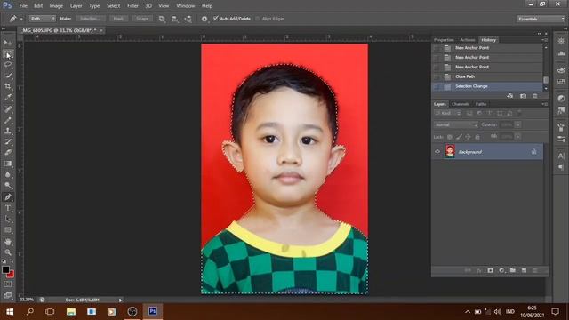Select the Healing Brush tool
Screen dimensions: 569x320
pyautogui.click(x=8, y=108)
